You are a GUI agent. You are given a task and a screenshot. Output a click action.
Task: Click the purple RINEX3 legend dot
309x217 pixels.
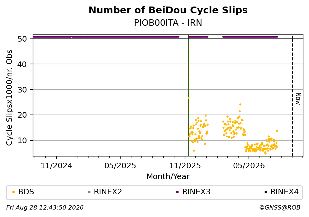click(177, 192)
